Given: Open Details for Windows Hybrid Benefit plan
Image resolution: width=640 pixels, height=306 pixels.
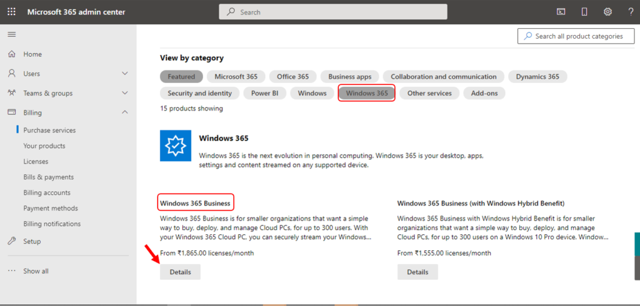Looking at the screenshot, I should (417, 272).
